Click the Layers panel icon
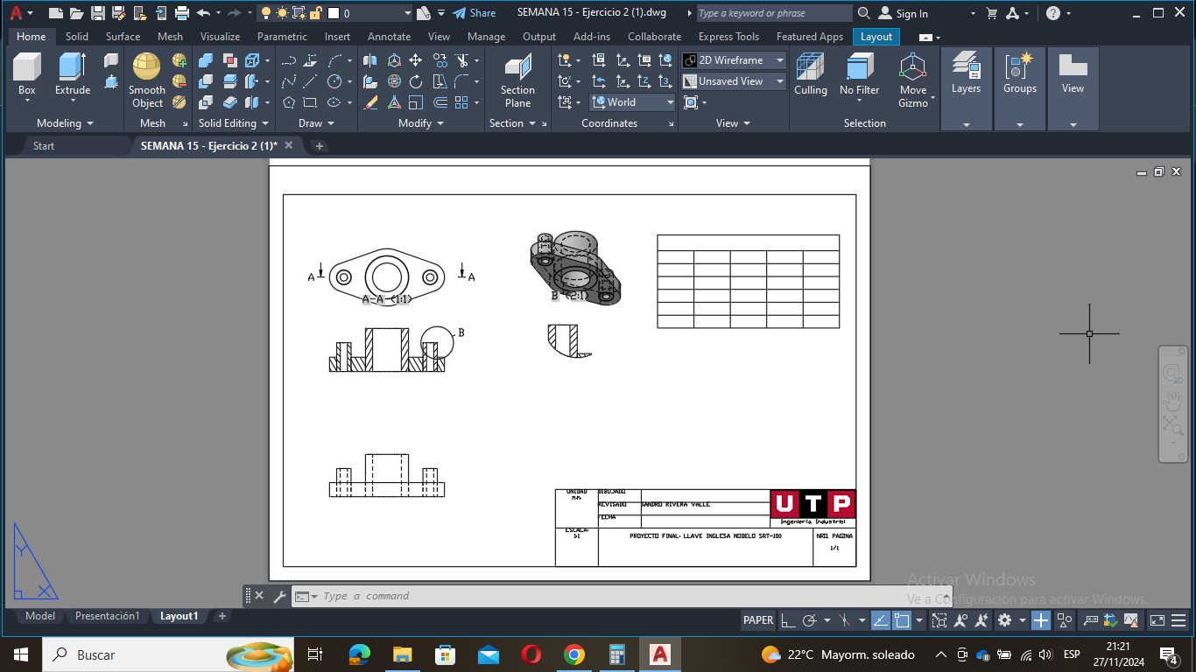Image resolution: width=1196 pixels, height=672 pixels. click(966, 73)
